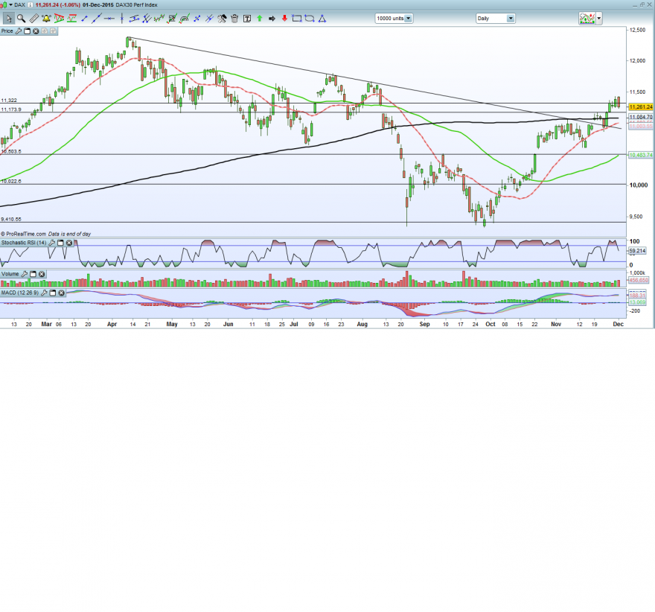The width and height of the screenshot is (655, 612).
Task: Select the ellipse drawing tool
Action: (x=310, y=19)
